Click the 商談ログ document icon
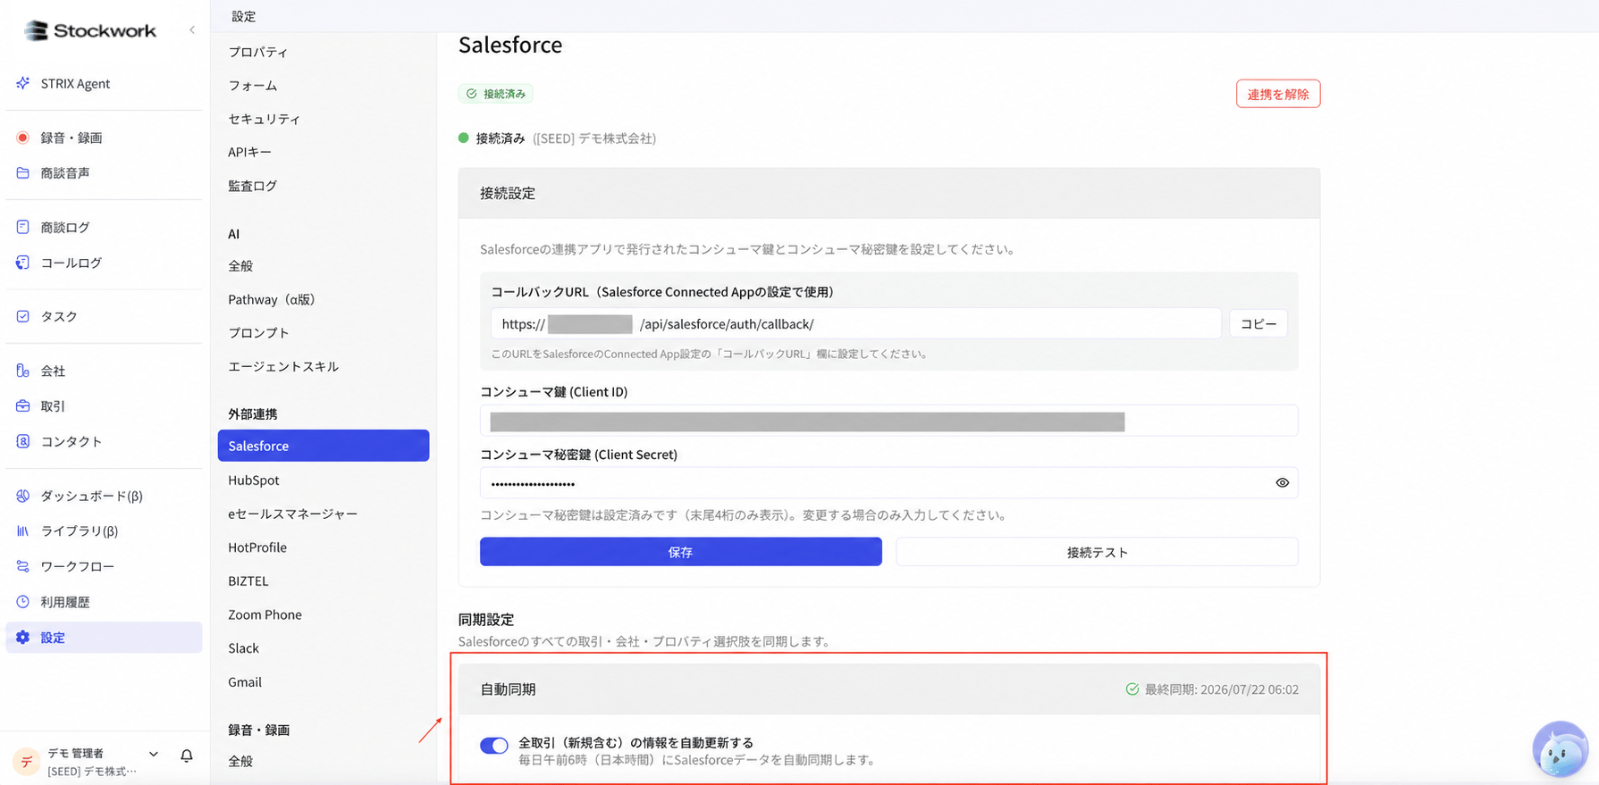The height and width of the screenshot is (785, 1599). coord(23,227)
